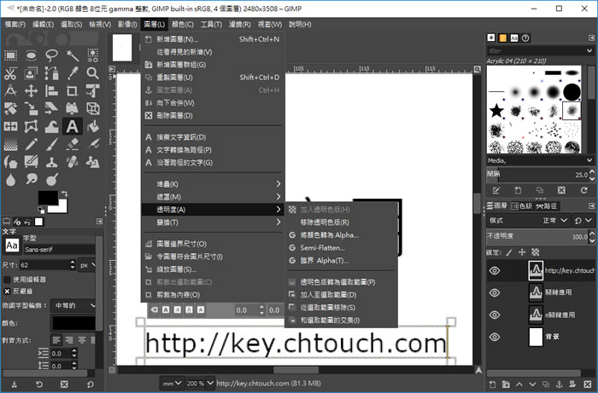Viewport: 598px width, 393px height.
Task: Toggle the 反鋸齒 antialiasing checkbox
Action: pos(7,291)
